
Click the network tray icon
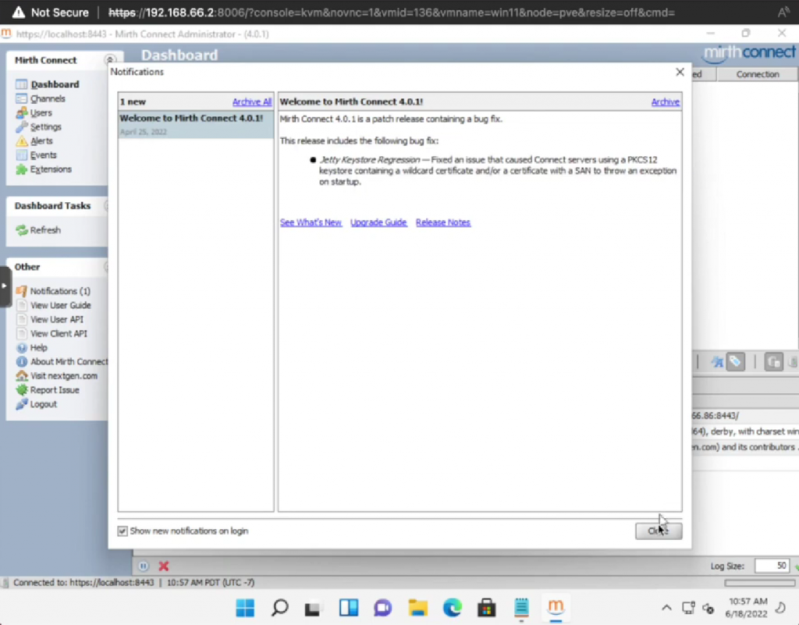click(x=688, y=608)
